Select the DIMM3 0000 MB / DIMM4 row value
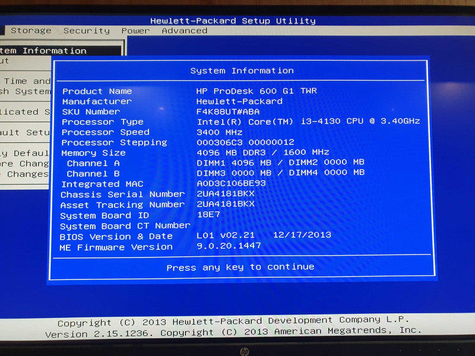This screenshot has height=356, width=475. click(280, 173)
